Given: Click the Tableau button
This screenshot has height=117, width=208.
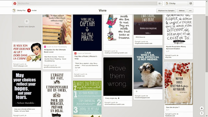Looking at the screenshot, I should click(182, 11).
